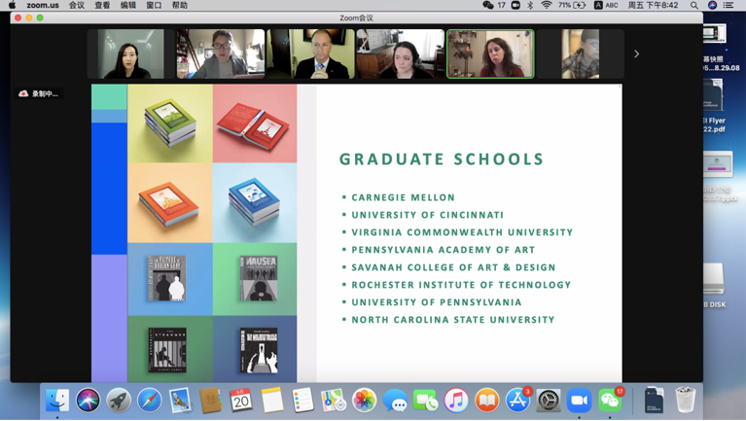
Task: Open the Contacts book in dock
Action: pyautogui.click(x=210, y=400)
